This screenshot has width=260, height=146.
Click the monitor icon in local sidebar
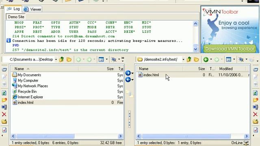4,107
